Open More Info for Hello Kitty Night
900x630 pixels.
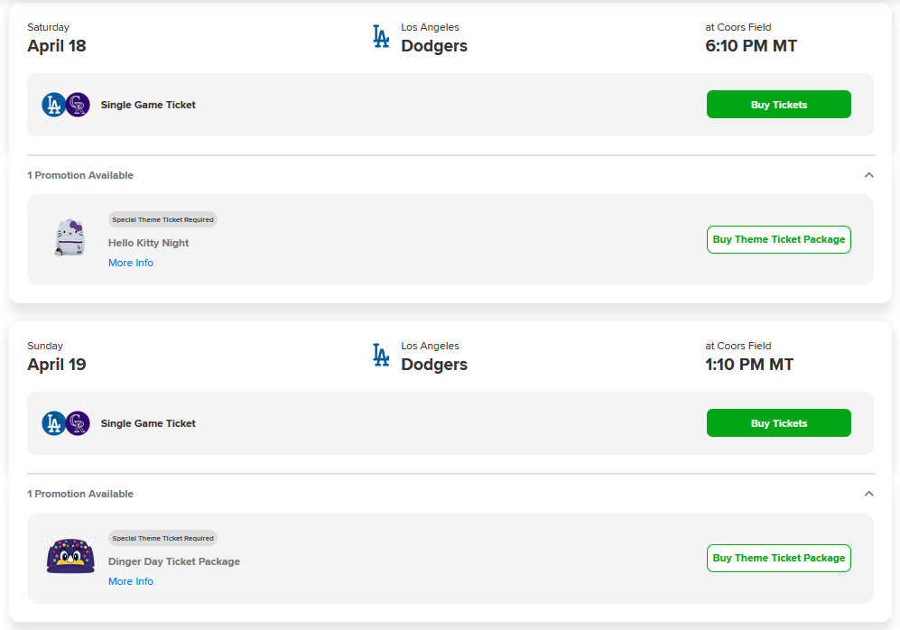[x=131, y=263]
